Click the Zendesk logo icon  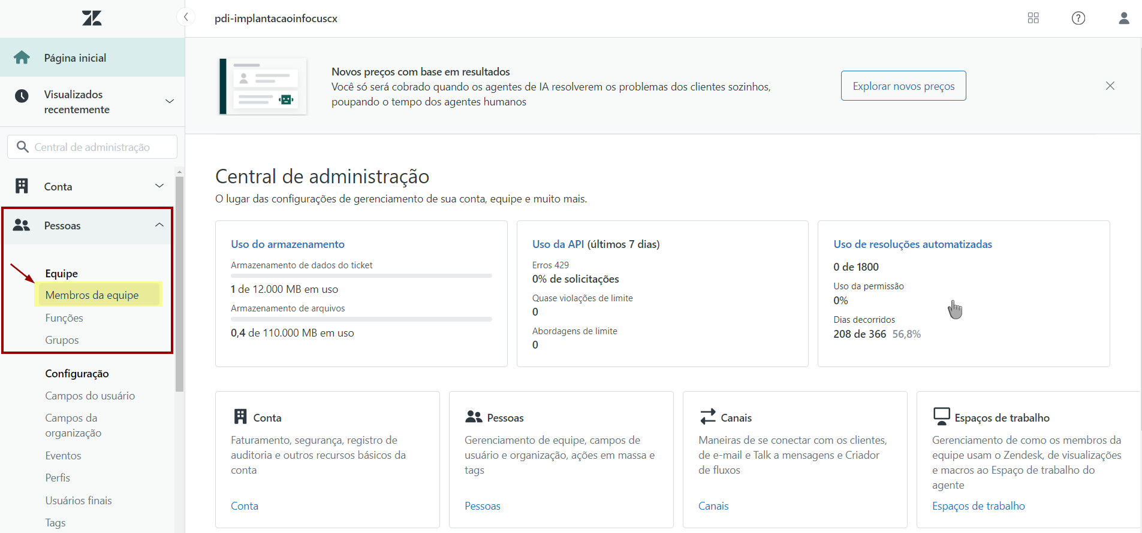click(92, 19)
